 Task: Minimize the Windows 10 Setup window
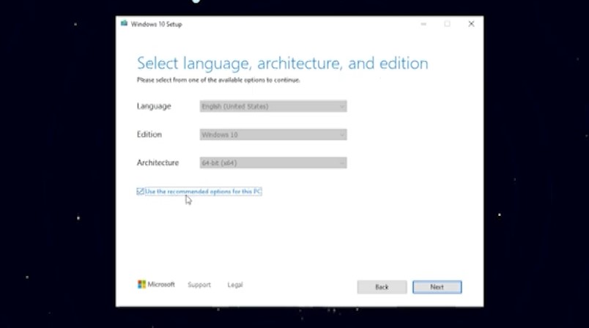tap(423, 23)
